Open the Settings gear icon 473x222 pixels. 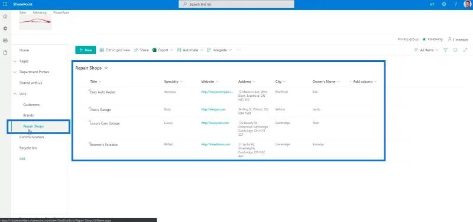[x=444, y=4]
